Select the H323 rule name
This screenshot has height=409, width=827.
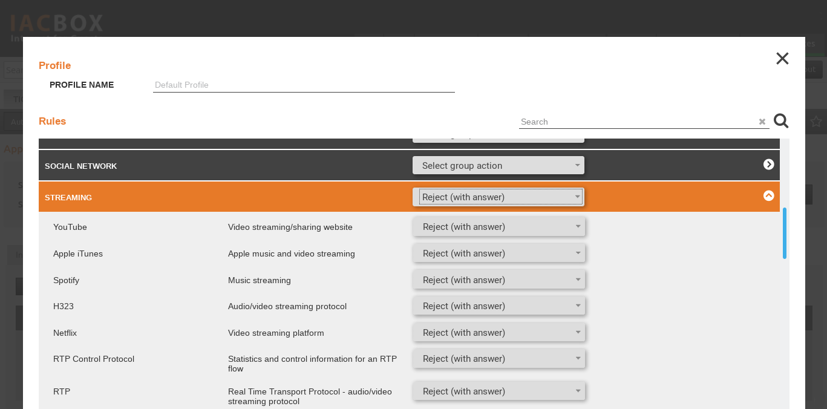[x=64, y=306]
